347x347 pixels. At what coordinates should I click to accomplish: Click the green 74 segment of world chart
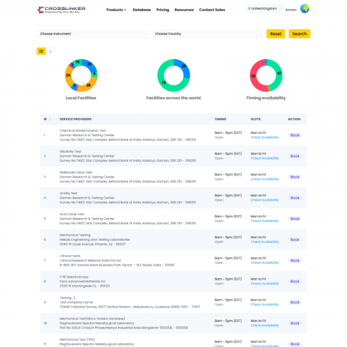(164, 83)
